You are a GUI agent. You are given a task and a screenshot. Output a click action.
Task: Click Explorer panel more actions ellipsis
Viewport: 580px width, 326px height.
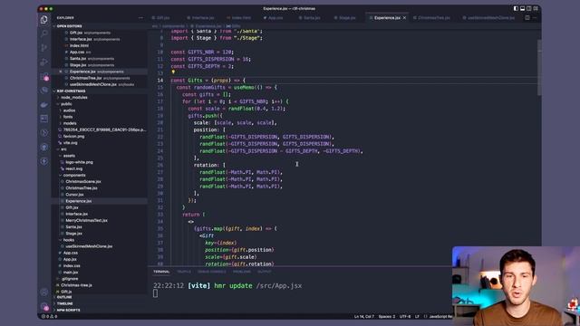(140, 18)
